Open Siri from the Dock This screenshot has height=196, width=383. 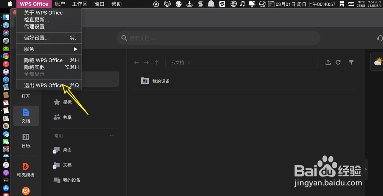pos(6,33)
